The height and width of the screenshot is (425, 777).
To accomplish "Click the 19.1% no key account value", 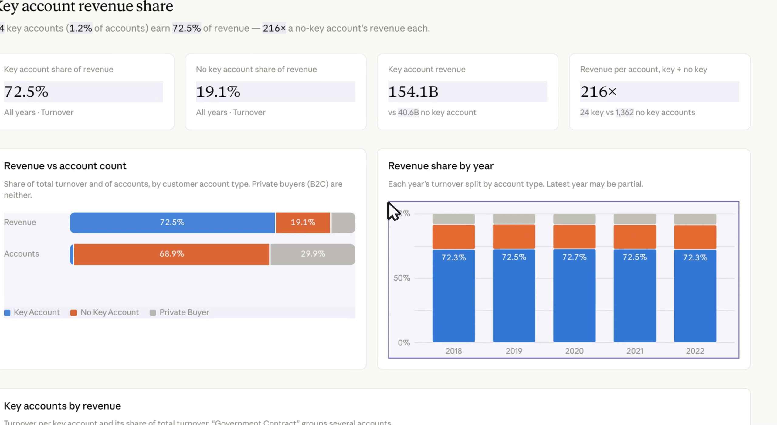I will point(218,92).
